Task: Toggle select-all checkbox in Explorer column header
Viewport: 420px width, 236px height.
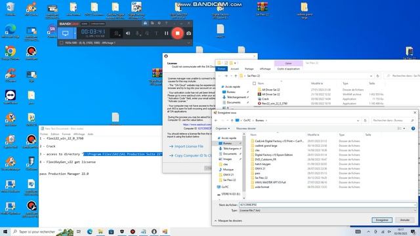Action: tap(254, 83)
